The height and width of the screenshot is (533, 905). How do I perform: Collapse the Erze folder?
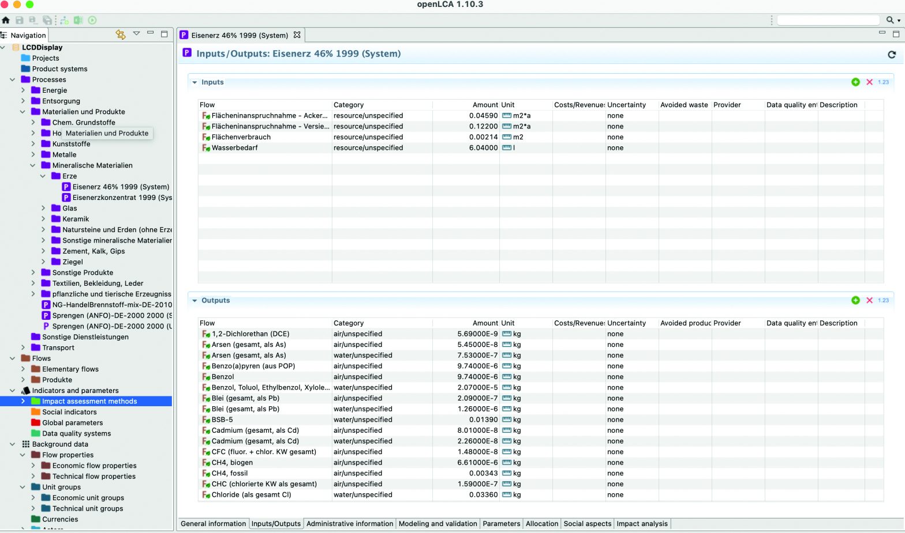click(43, 176)
